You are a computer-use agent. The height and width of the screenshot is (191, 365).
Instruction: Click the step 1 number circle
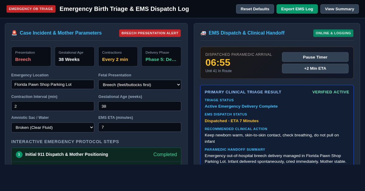point(19,155)
